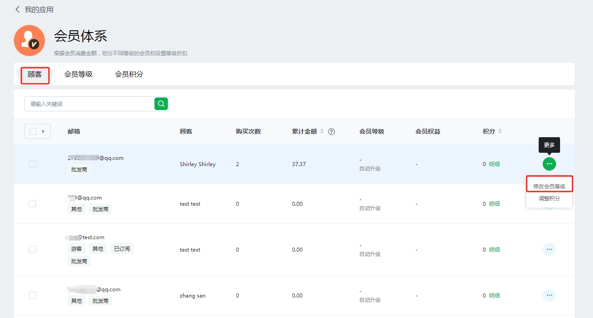The height and width of the screenshot is (318, 593).
Task: Click the 会员权益 column header
Action: coord(428,131)
